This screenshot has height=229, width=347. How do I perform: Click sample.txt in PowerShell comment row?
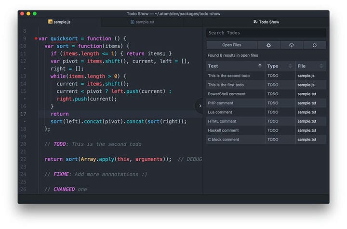pyautogui.click(x=307, y=94)
